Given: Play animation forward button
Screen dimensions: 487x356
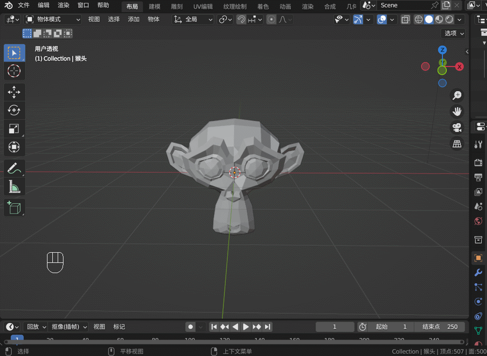Looking at the screenshot, I should (x=246, y=327).
